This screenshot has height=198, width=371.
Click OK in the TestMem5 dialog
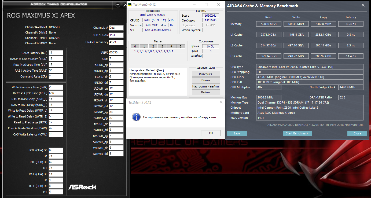point(211,133)
